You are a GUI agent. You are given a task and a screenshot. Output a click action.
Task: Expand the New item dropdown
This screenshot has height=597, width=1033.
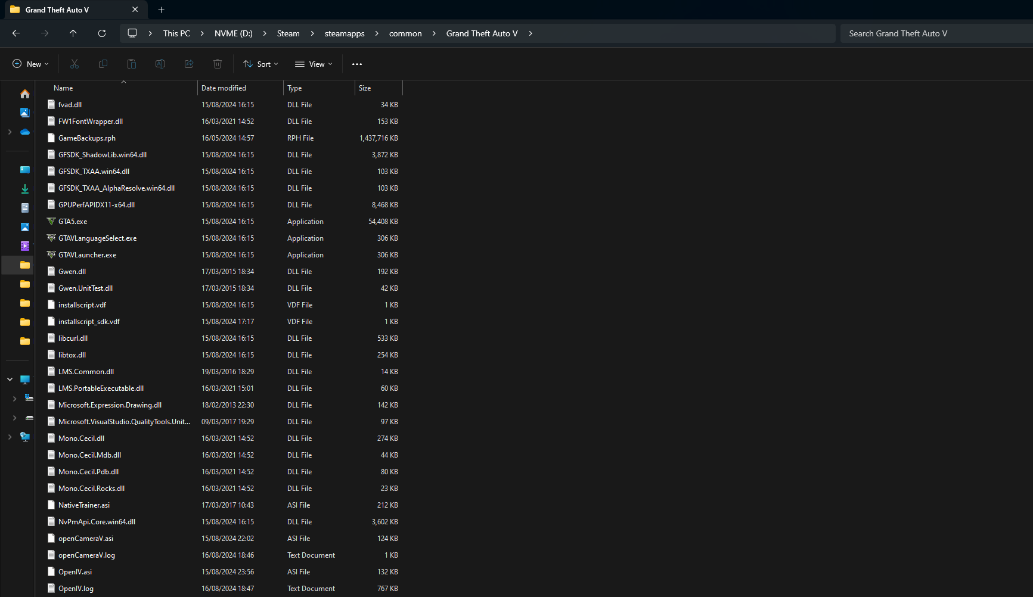click(x=30, y=64)
